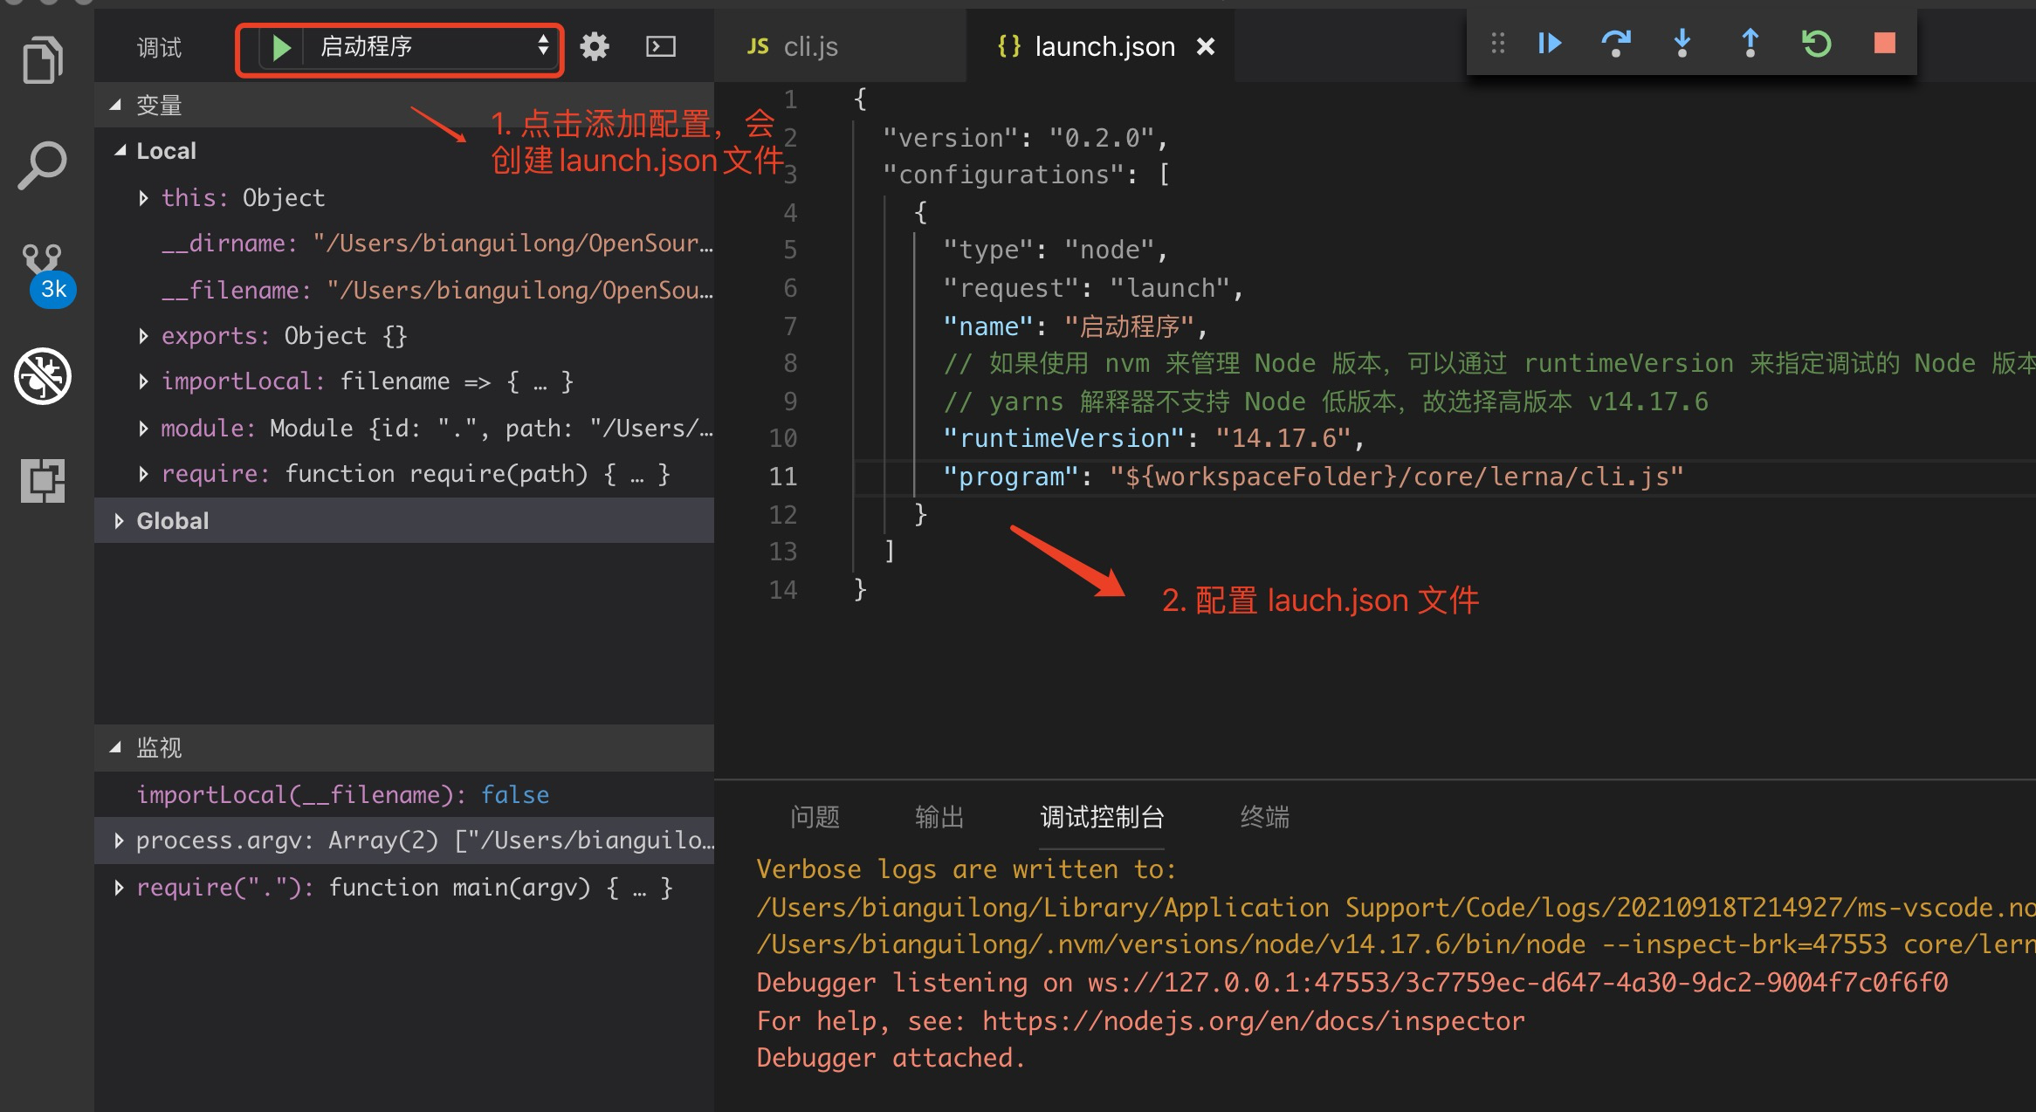
Task: Continue execution in debug toolbar
Action: click(1550, 43)
